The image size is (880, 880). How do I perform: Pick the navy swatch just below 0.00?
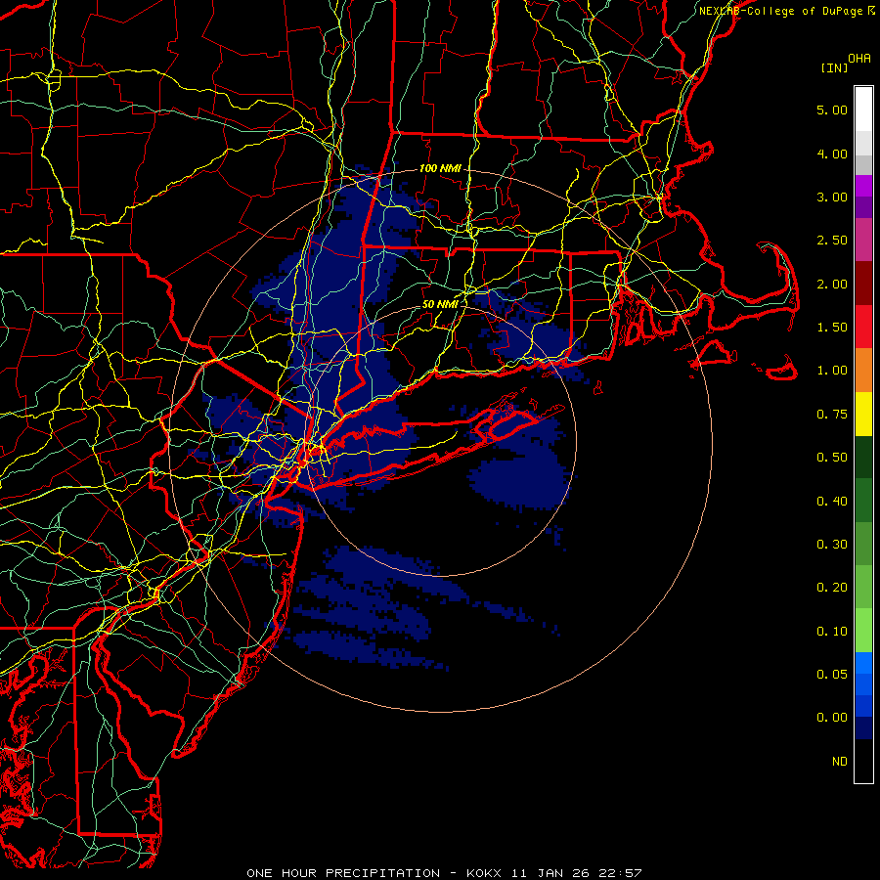tap(863, 728)
